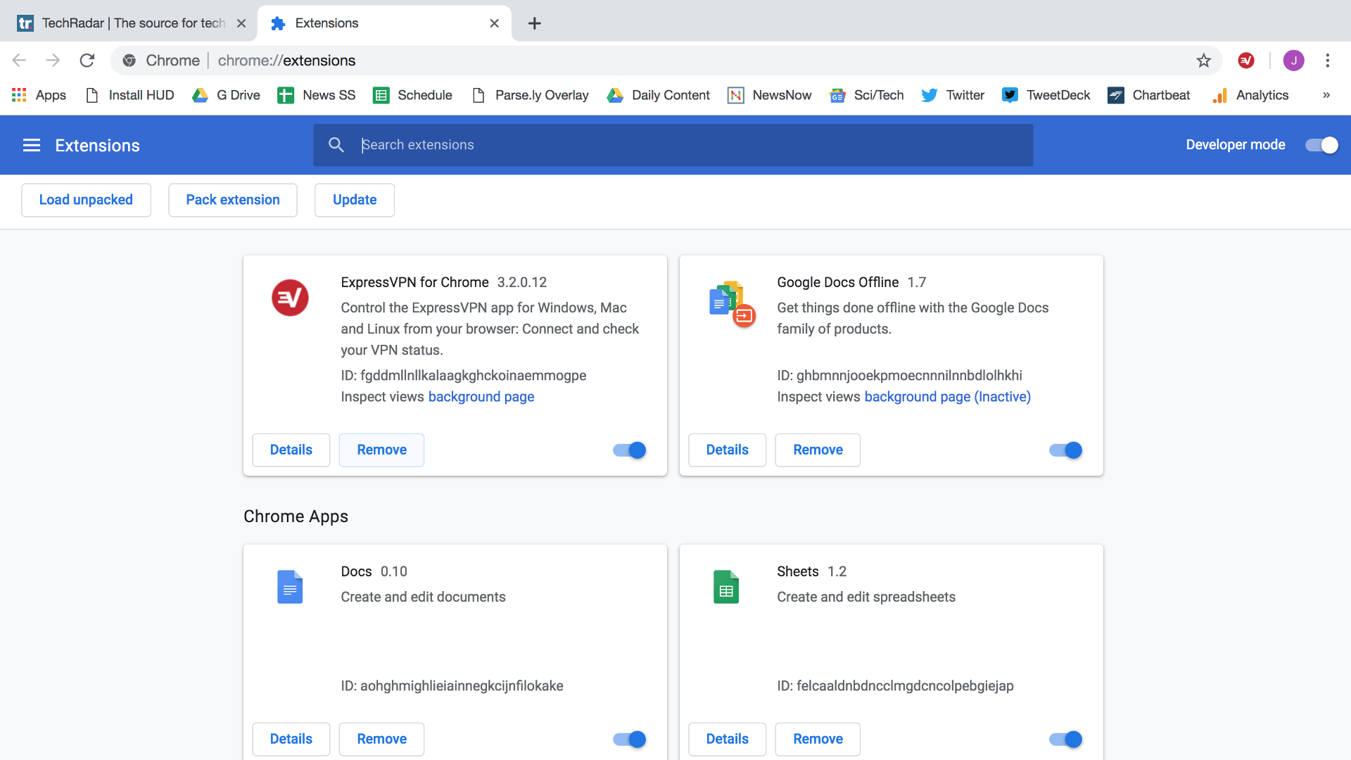Close the TechRadar tab
Viewport: 1351px width, 760px height.
241,23
